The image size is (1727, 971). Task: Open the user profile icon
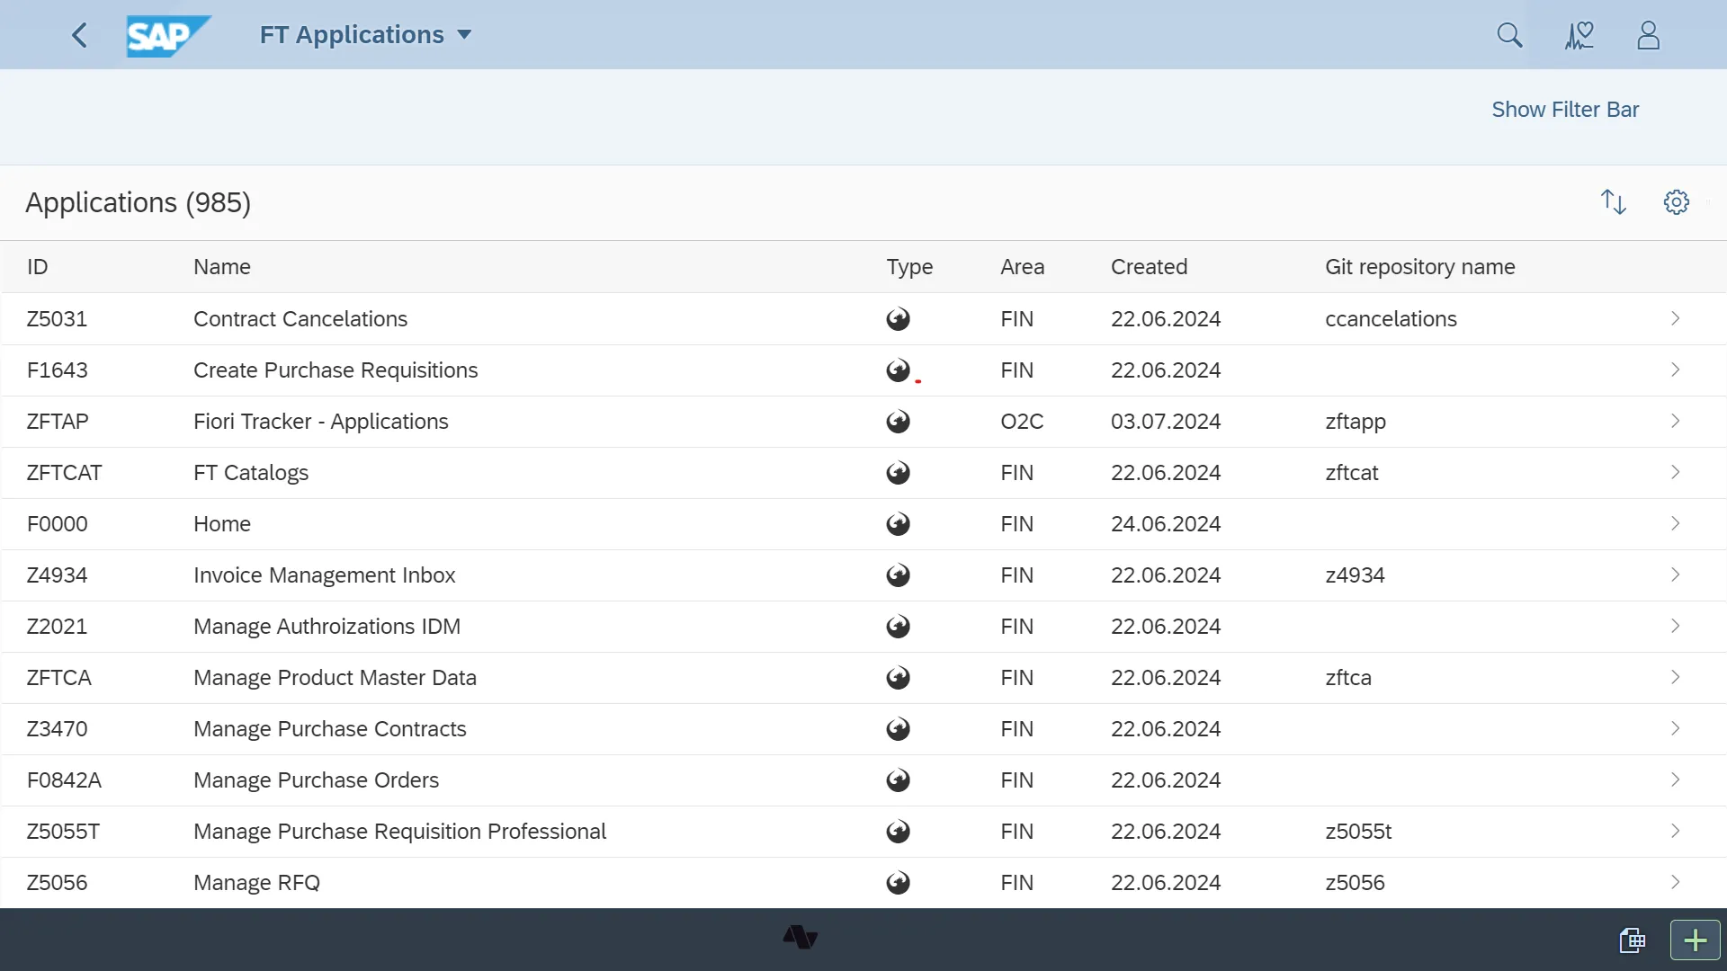pos(1648,35)
